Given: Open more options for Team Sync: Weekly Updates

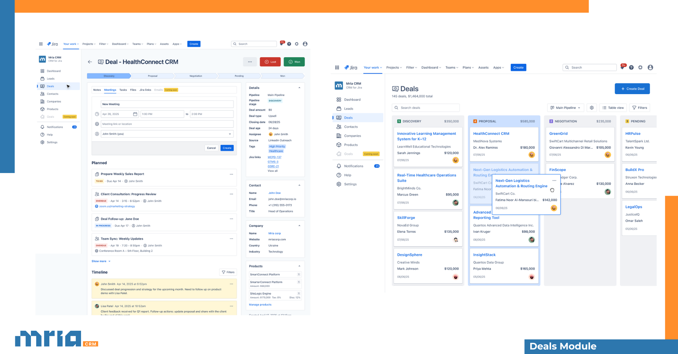Looking at the screenshot, I should point(231,239).
